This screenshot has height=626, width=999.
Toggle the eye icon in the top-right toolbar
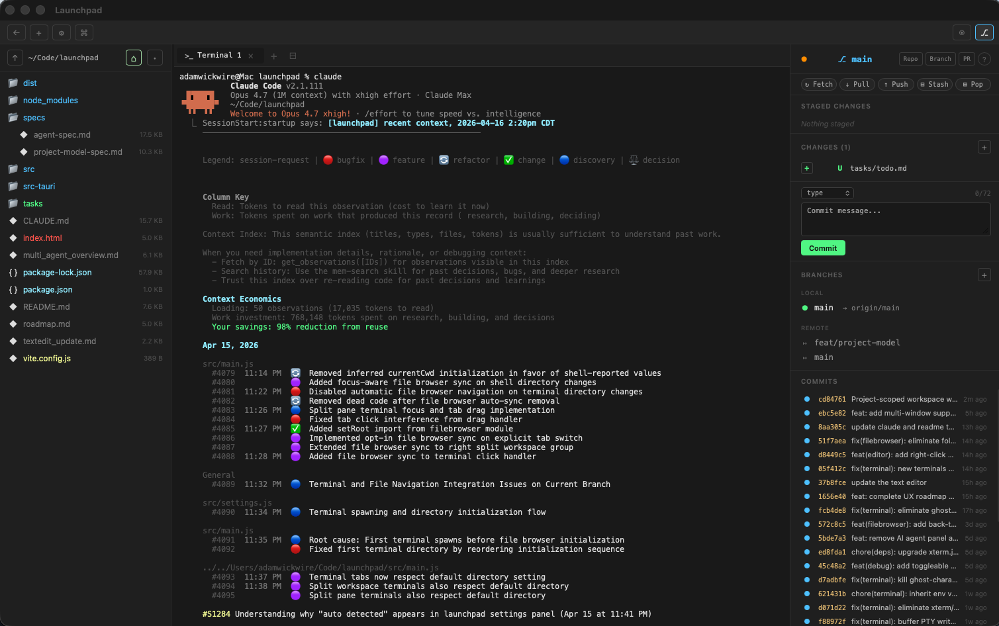pyautogui.click(x=962, y=32)
